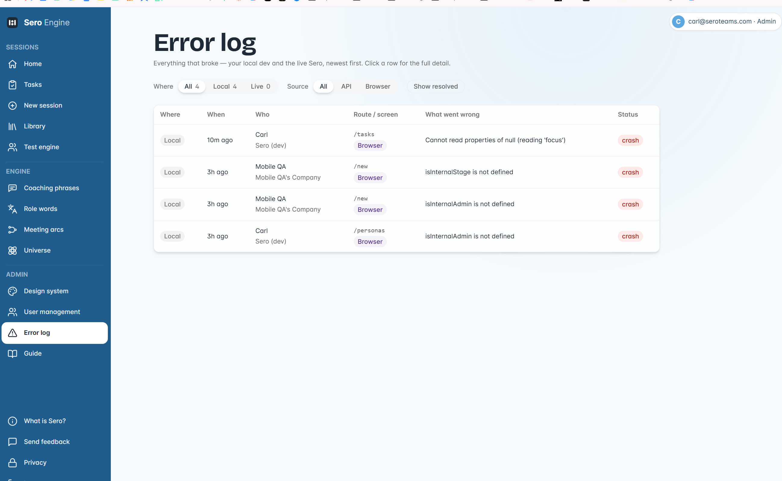This screenshot has height=481, width=782.
Task: Click the Privacy padlock icon
Action: 12,463
